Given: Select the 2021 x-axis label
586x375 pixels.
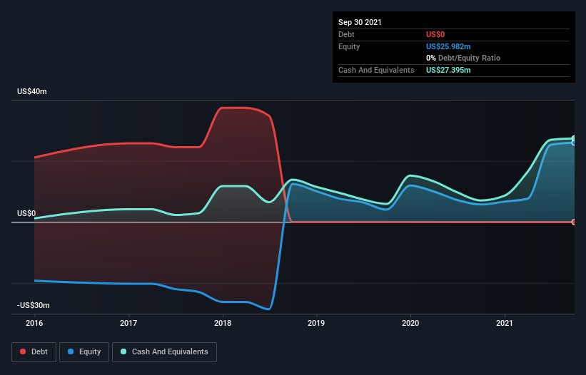Looking at the screenshot, I should [x=505, y=323].
